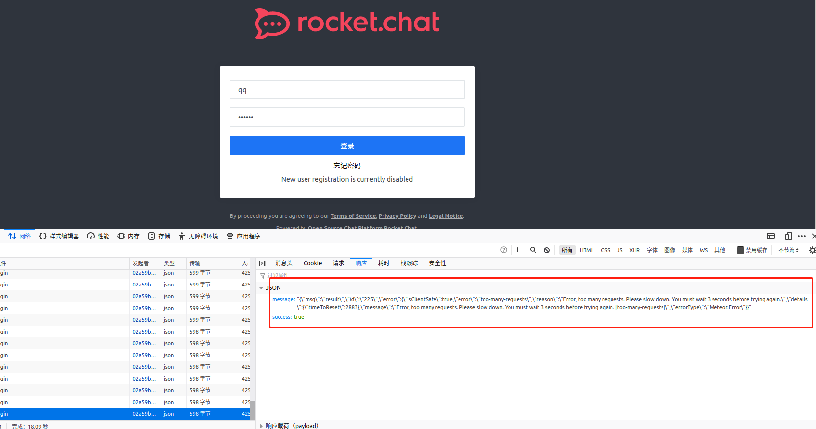Click the Performance gauge icon
816x429 pixels.
[91, 236]
